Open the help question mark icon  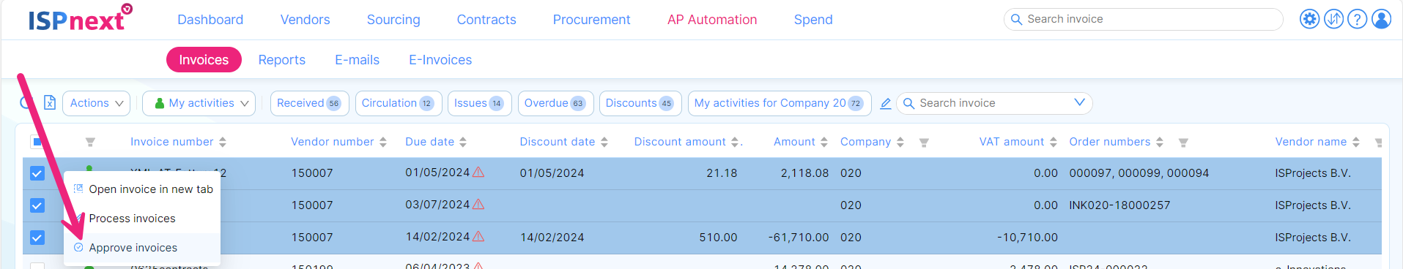click(1358, 19)
